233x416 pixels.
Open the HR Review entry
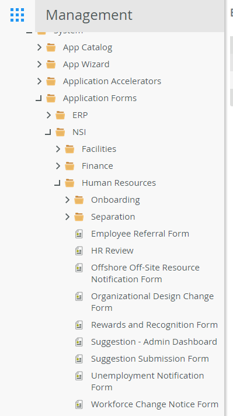pos(112,251)
